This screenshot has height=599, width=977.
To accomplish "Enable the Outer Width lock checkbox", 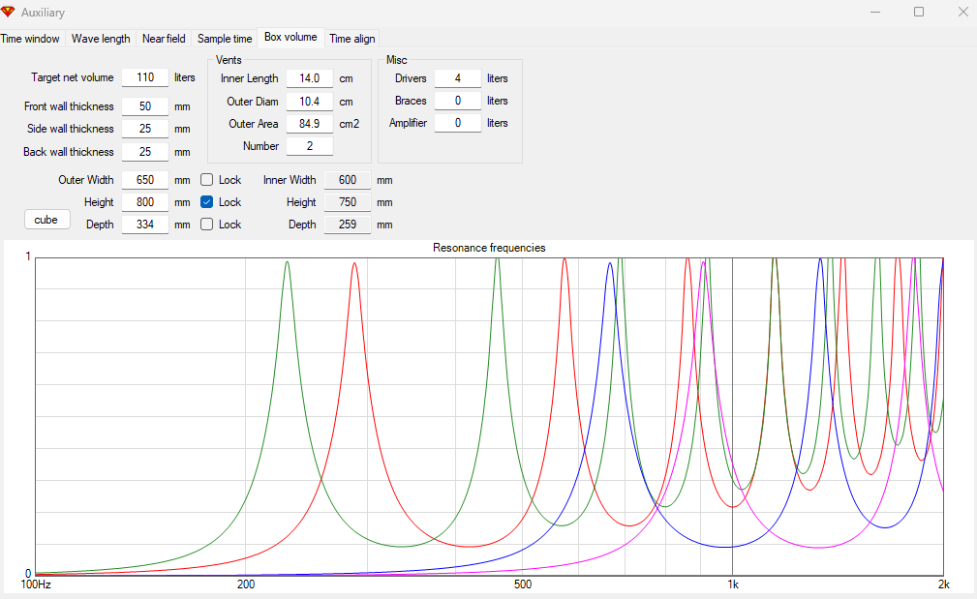I will pos(206,180).
